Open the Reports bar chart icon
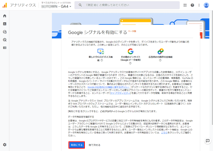 (x=5, y=24)
